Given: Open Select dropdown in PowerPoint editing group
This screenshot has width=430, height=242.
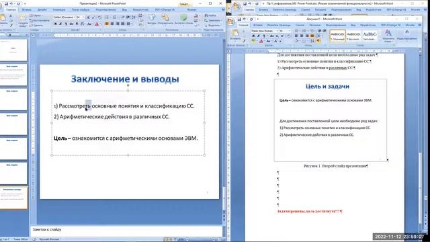Looking at the screenshot, I should click(x=212, y=26).
